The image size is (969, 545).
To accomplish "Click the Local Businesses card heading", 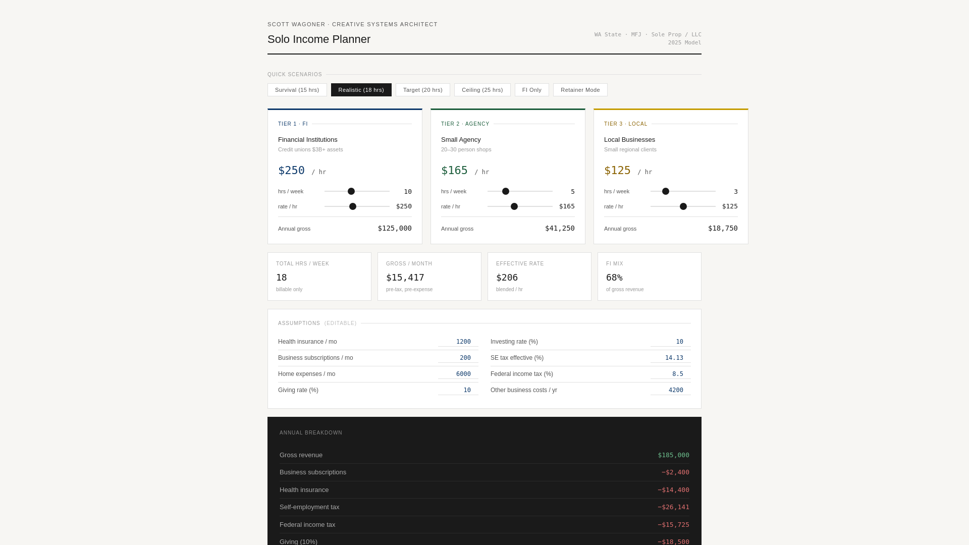I will (x=629, y=140).
